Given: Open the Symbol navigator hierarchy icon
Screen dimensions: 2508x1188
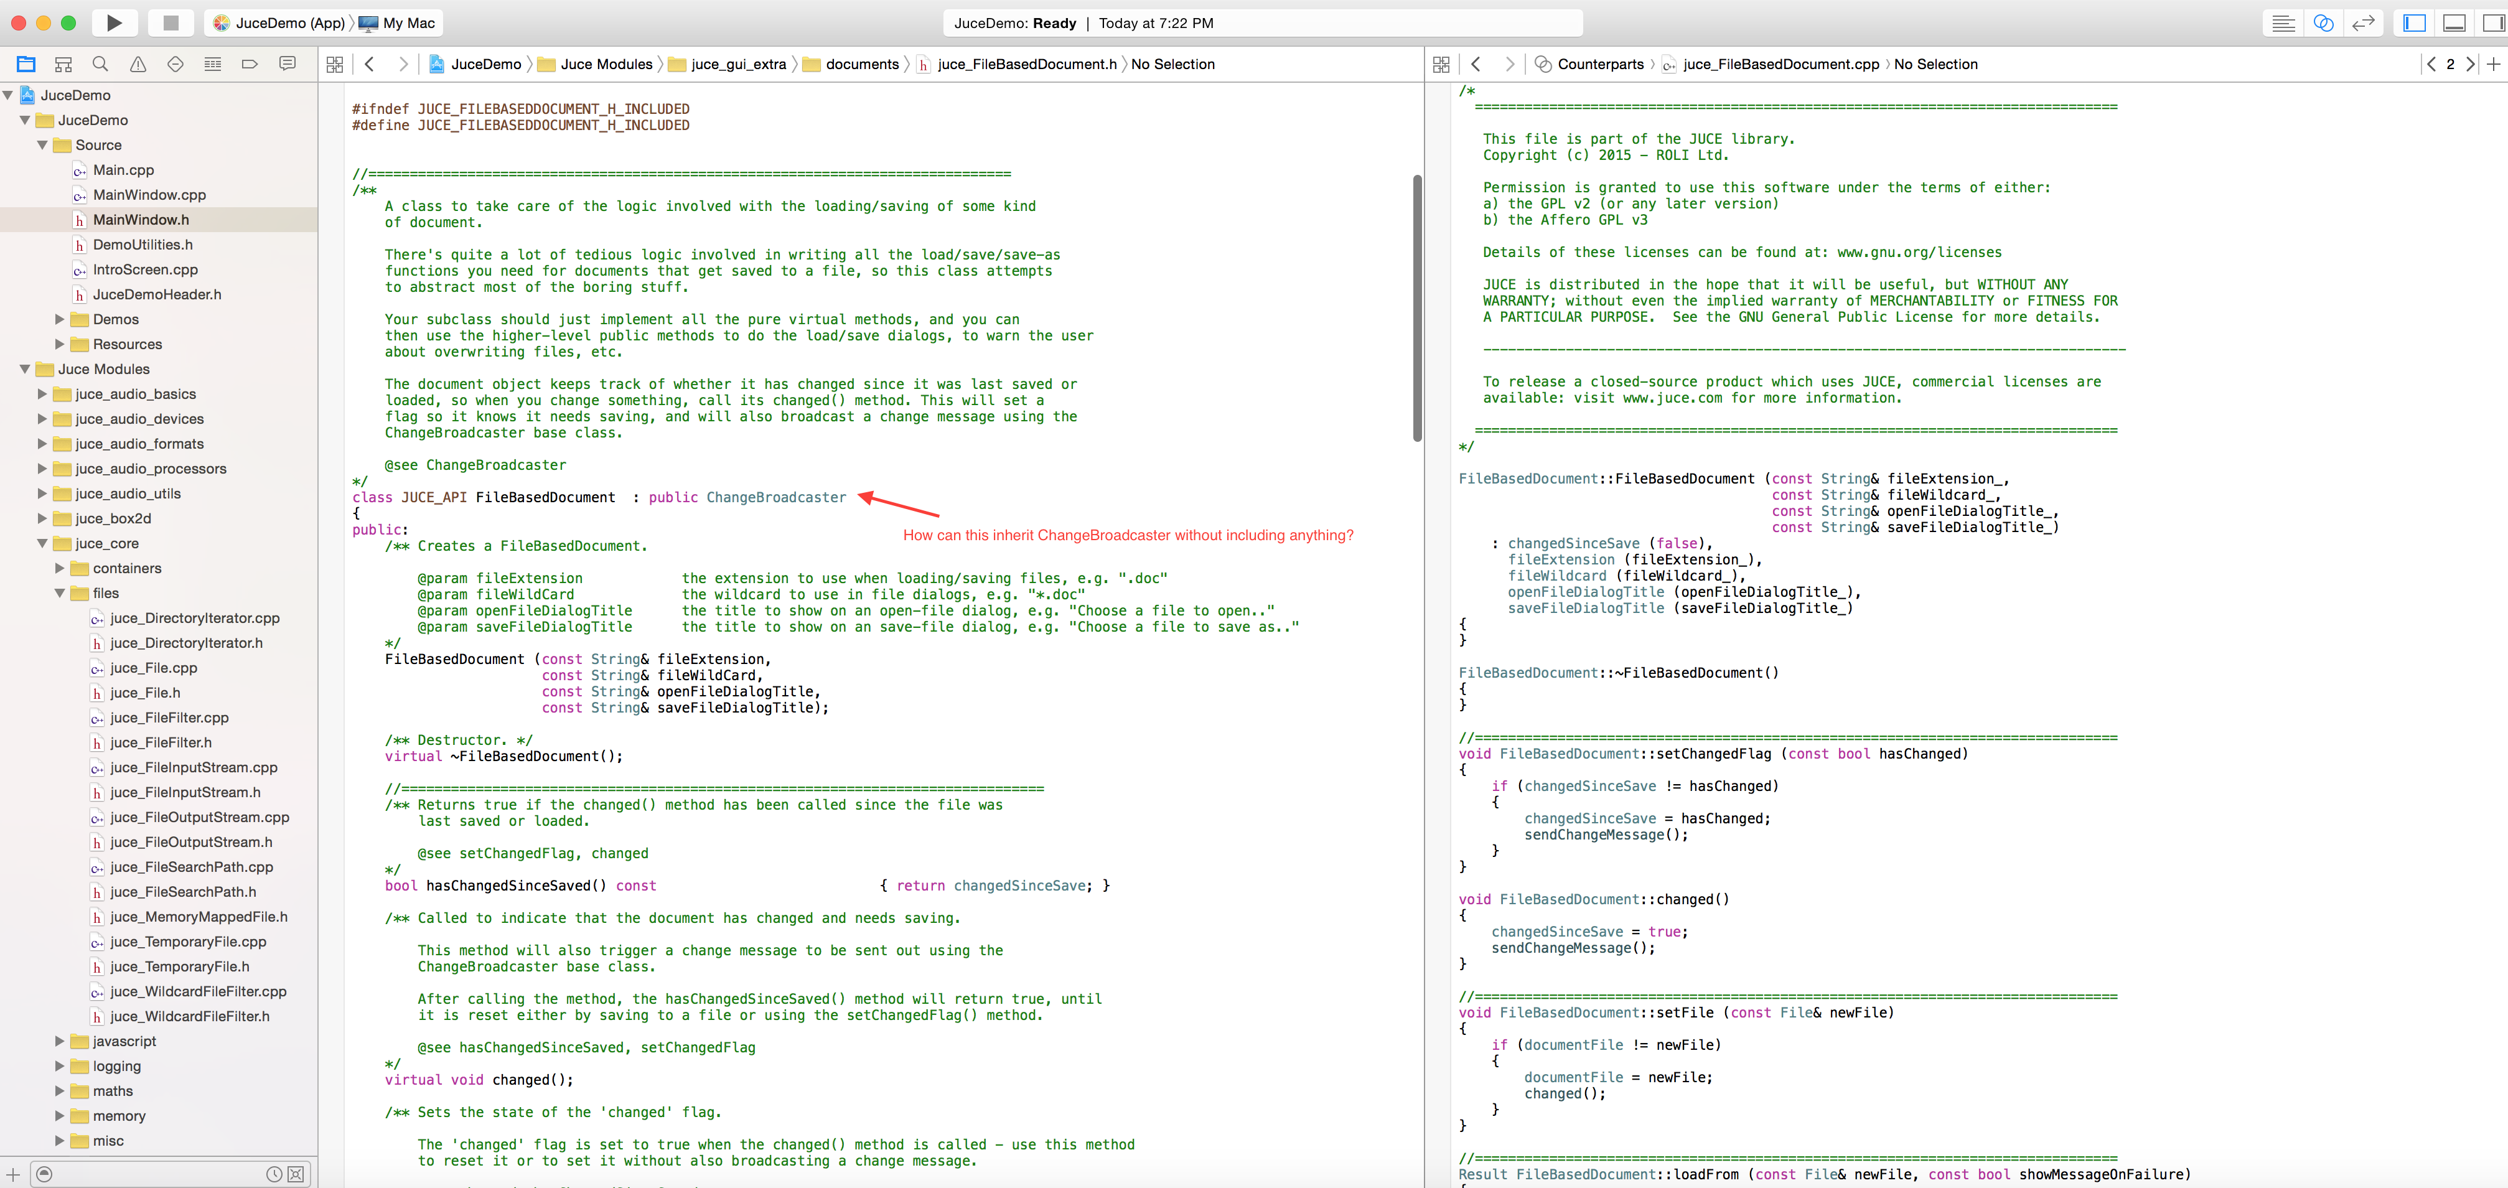Looking at the screenshot, I should click(x=63, y=64).
